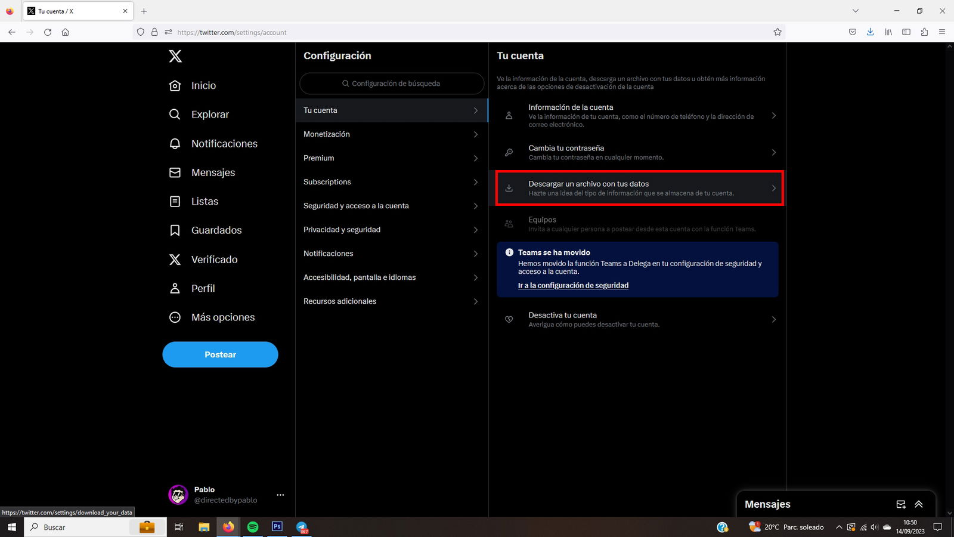Open Pocket save icon
The width and height of the screenshot is (954, 537).
point(853,32)
